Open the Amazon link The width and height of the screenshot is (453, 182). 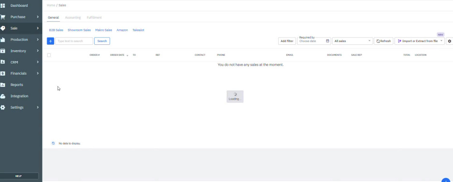(x=122, y=30)
